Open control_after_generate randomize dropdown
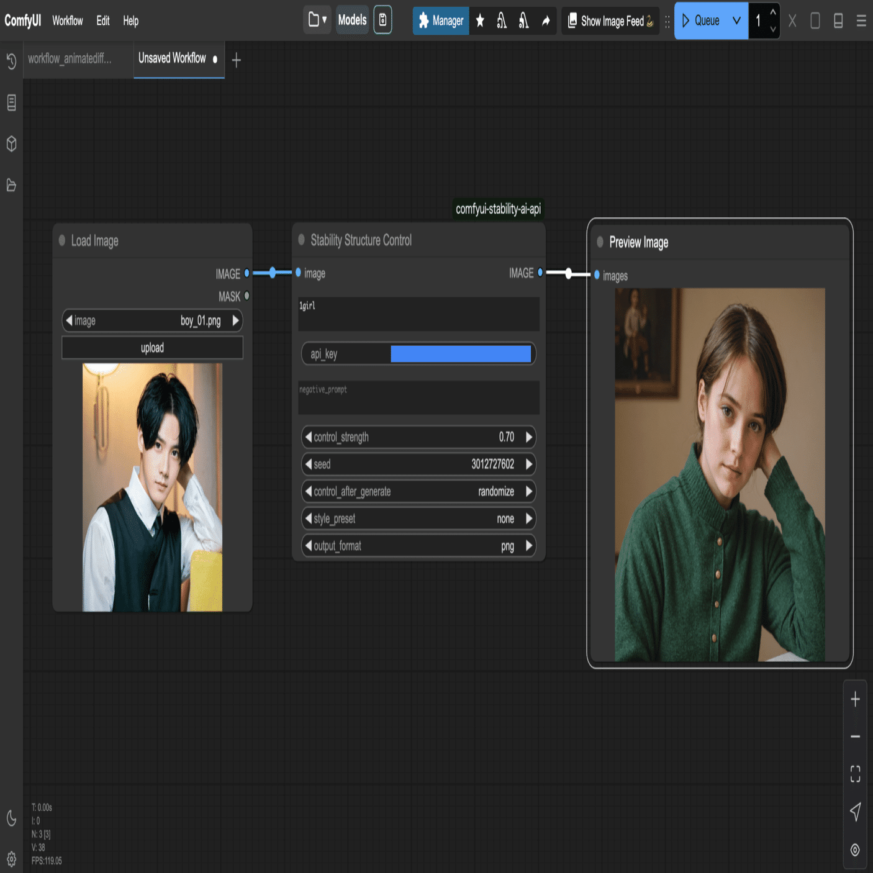The image size is (873, 873). click(x=418, y=491)
